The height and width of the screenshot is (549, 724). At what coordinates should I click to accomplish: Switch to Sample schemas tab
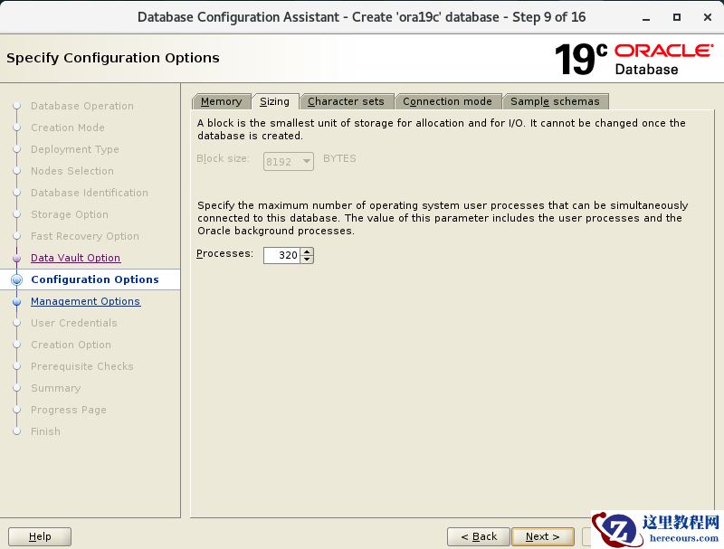tap(556, 101)
